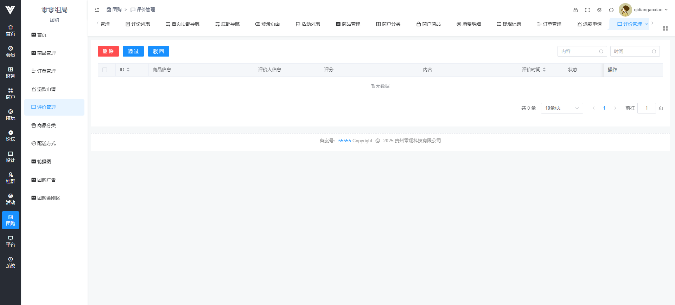Click the red 删除 button
The height and width of the screenshot is (305, 675).
108,51
